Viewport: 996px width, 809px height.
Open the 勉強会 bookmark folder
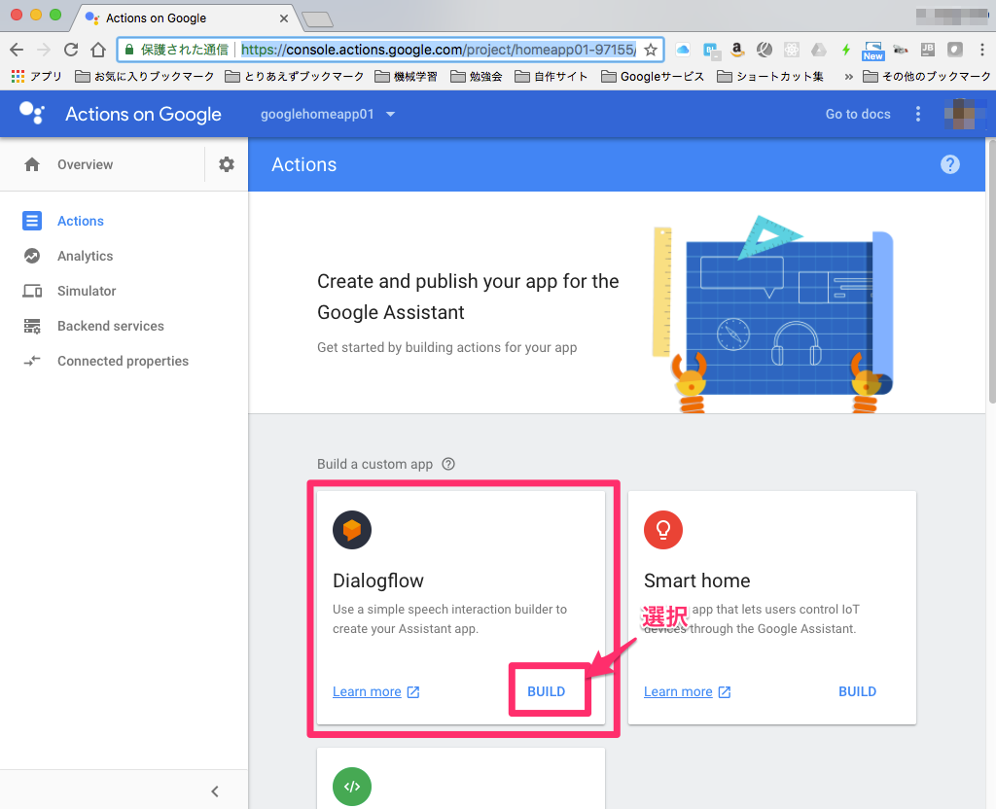(477, 77)
